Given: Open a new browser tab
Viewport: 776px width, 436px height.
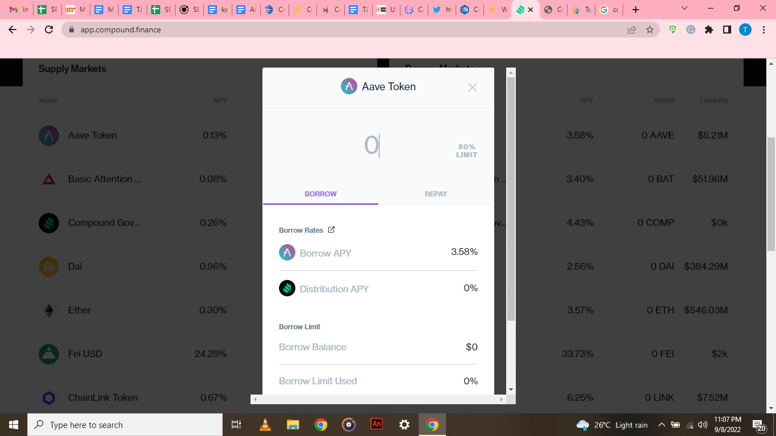Looking at the screenshot, I should click(636, 10).
